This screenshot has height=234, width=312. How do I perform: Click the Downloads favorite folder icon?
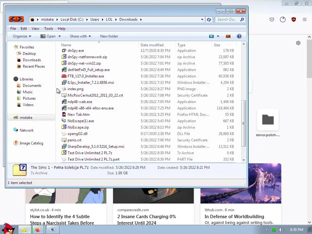point(19,60)
